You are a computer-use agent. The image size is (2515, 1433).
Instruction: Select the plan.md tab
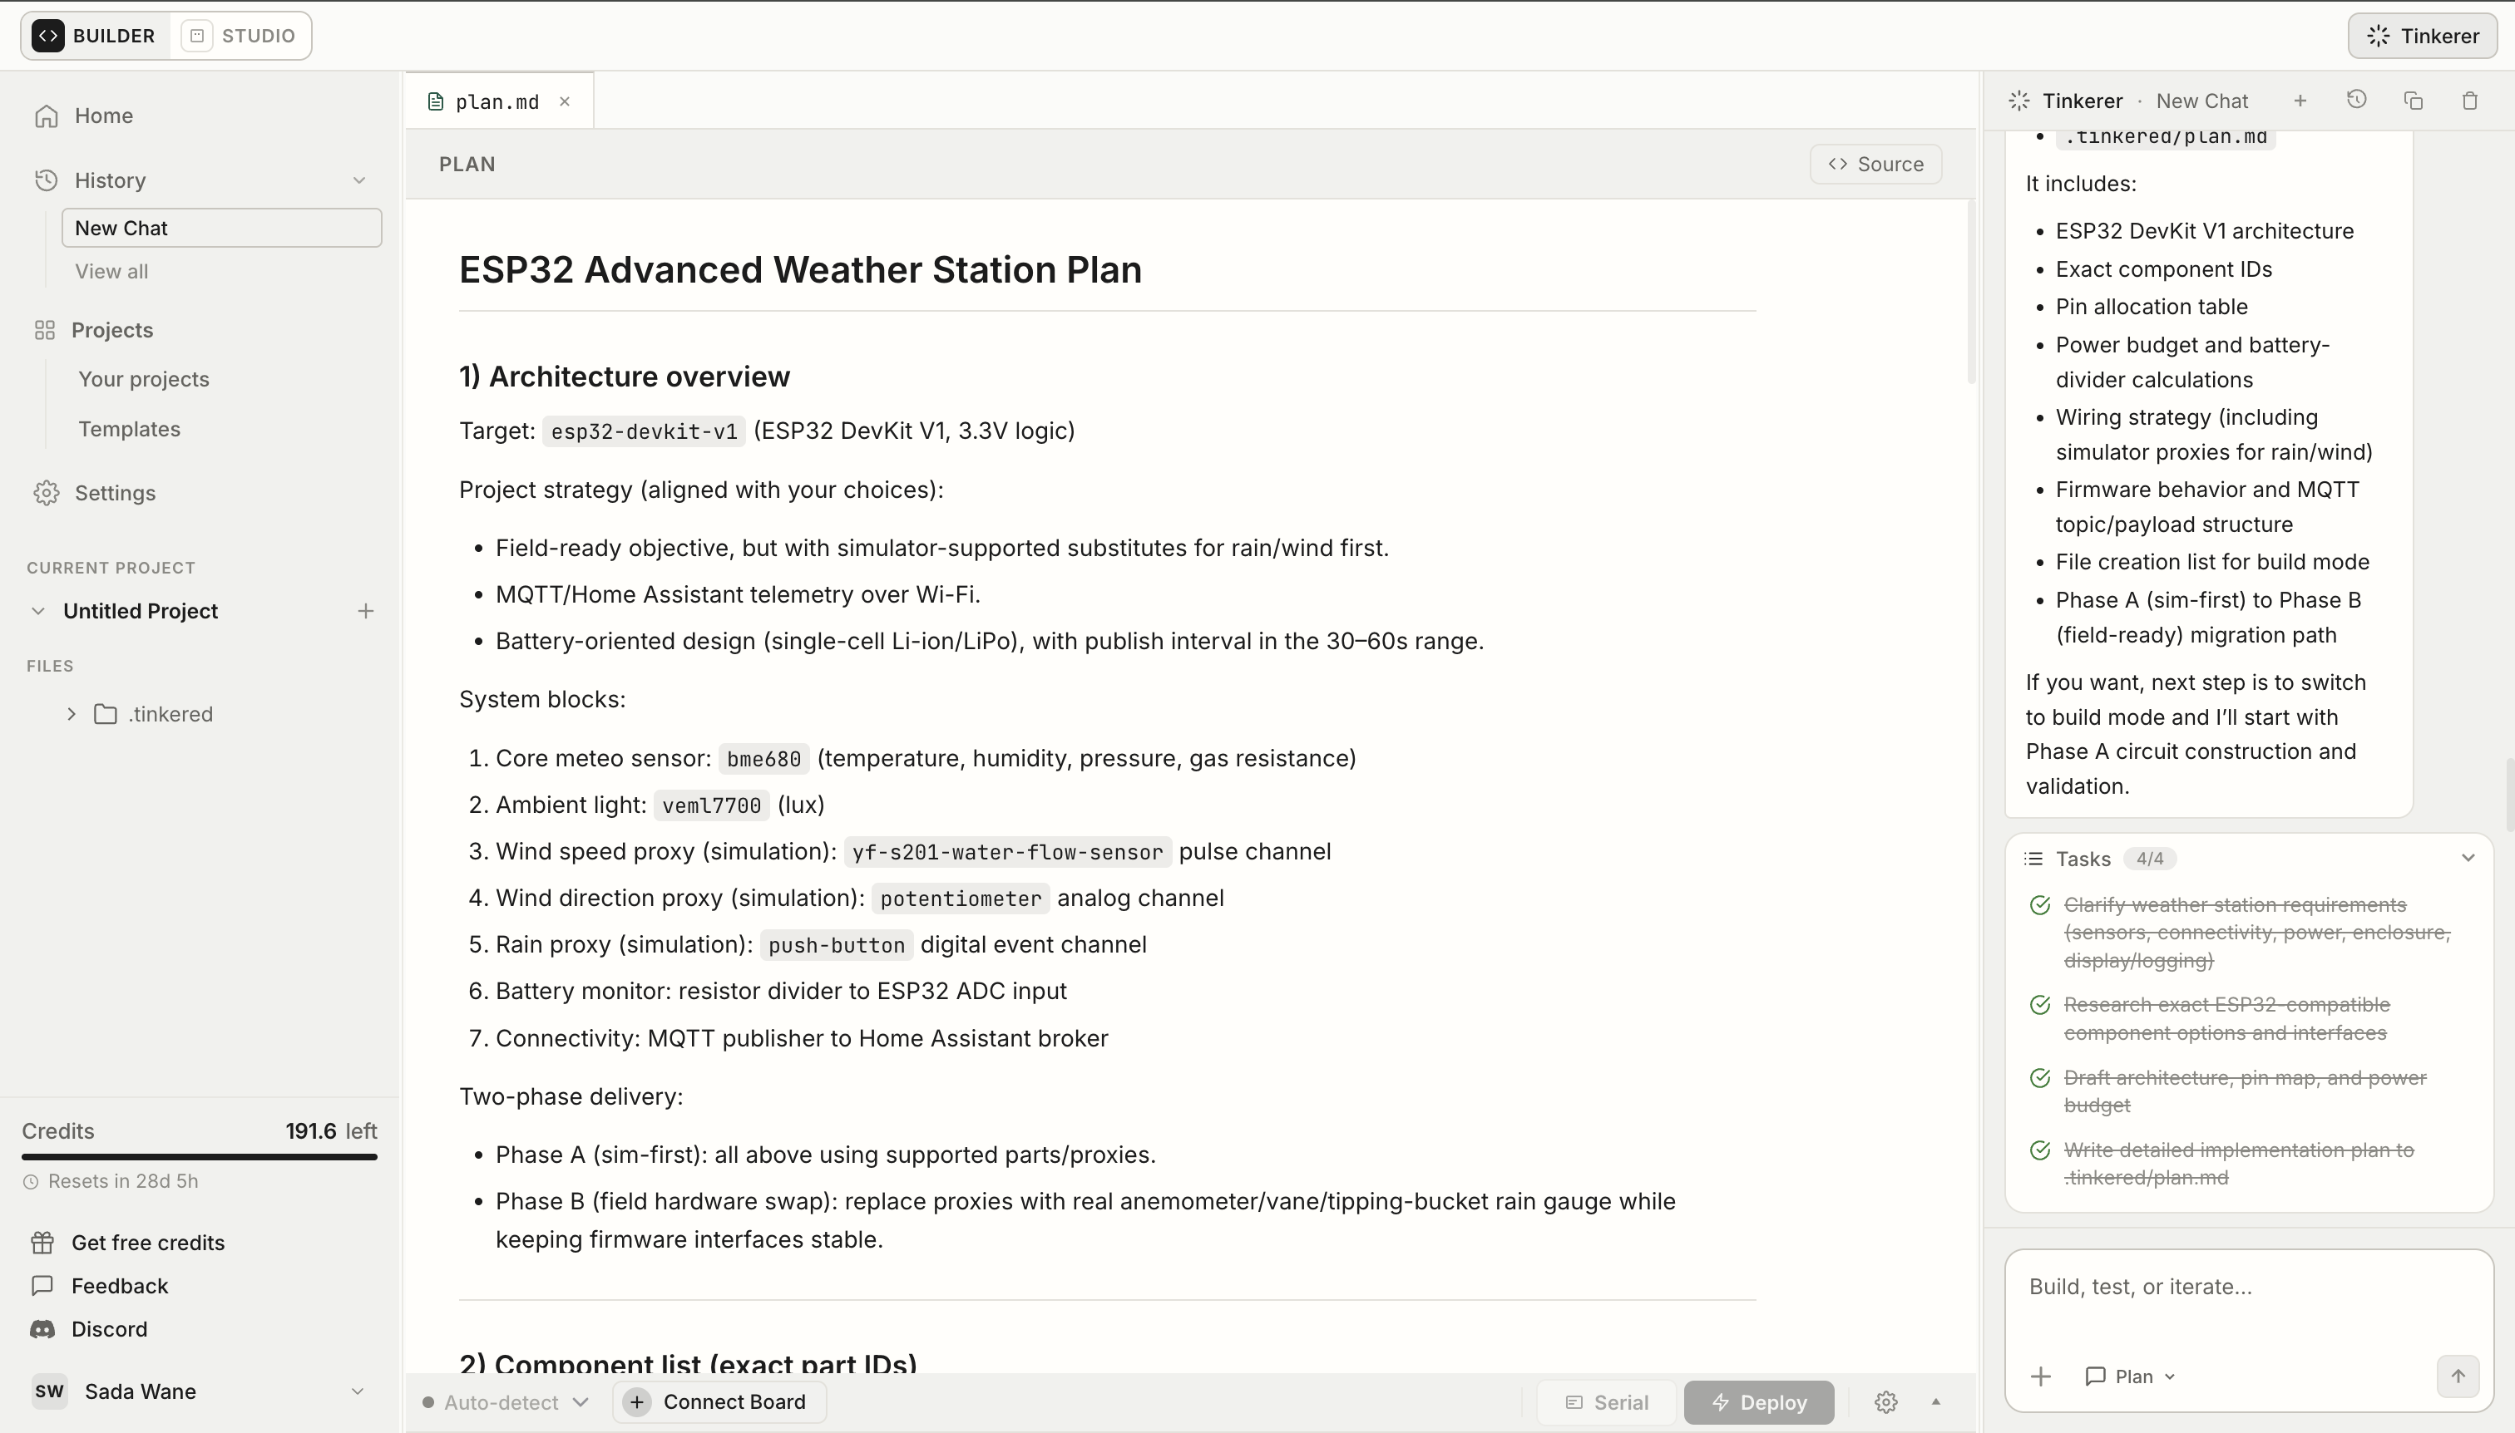point(497,101)
